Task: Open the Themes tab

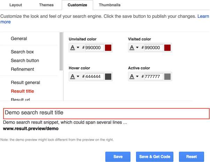Action: pyautogui.click(x=46, y=5)
